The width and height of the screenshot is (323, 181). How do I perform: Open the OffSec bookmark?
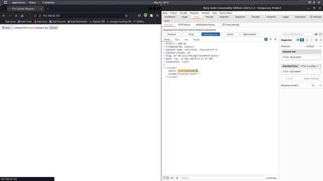pyautogui.click(x=139, y=22)
